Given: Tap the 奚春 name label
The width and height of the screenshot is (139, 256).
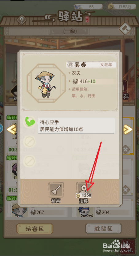Looking at the screenshot, I should [x=80, y=65].
